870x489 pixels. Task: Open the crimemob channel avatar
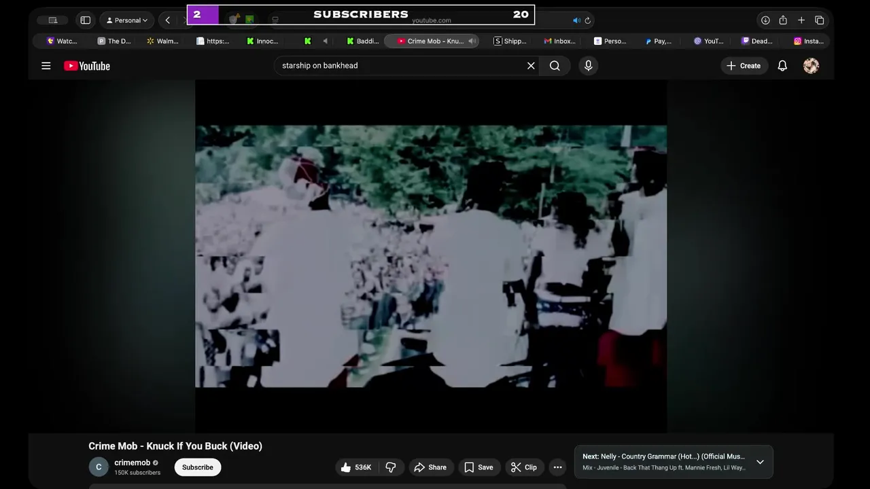click(99, 467)
